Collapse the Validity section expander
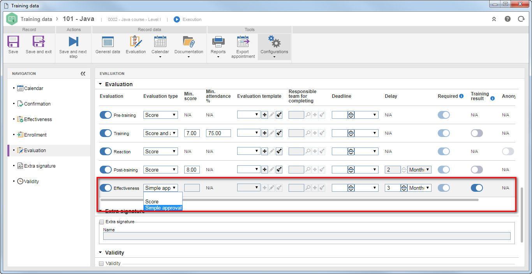532x274 pixels. click(100, 253)
